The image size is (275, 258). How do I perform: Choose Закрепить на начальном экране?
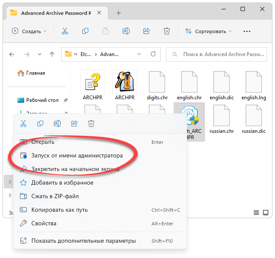click(100, 169)
